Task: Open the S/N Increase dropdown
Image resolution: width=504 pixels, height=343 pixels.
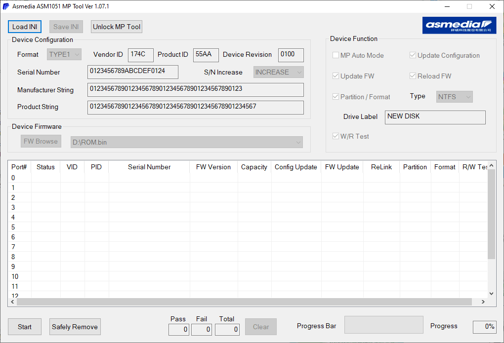Action: (x=278, y=72)
